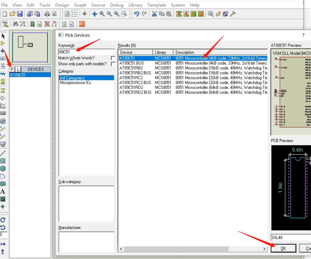Select the 2D circle graphics tool

coord(3,169)
